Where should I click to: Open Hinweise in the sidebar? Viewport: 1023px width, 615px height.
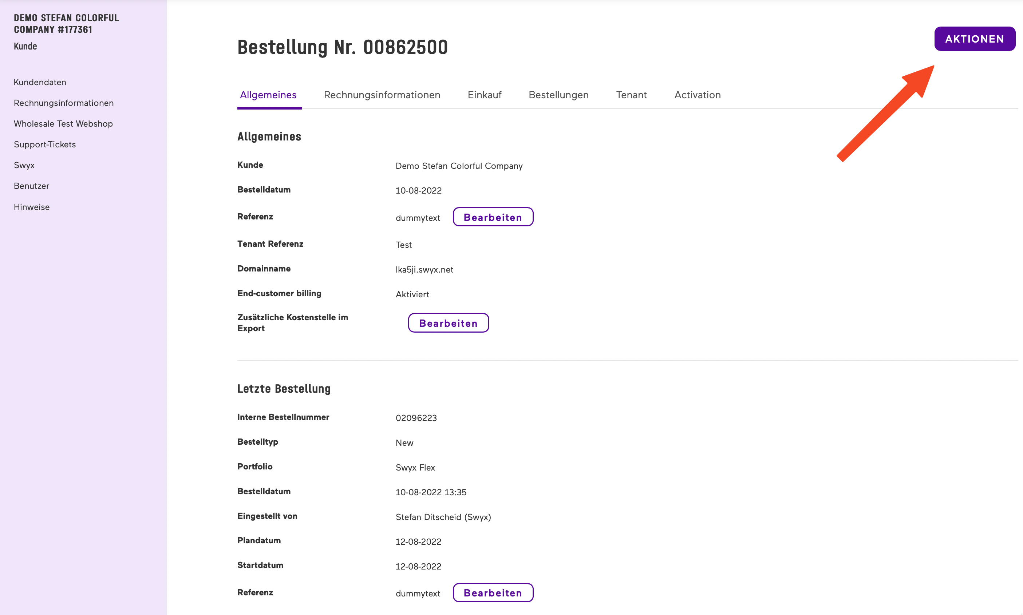[x=32, y=207]
